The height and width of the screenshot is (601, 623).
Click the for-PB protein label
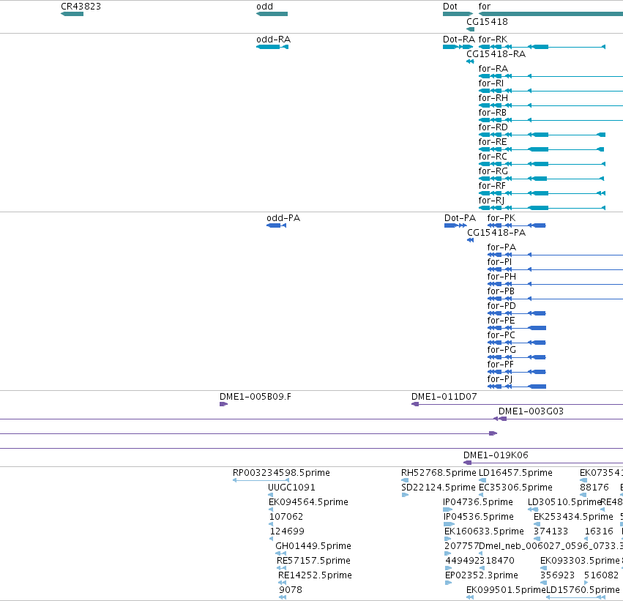pos(501,291)
